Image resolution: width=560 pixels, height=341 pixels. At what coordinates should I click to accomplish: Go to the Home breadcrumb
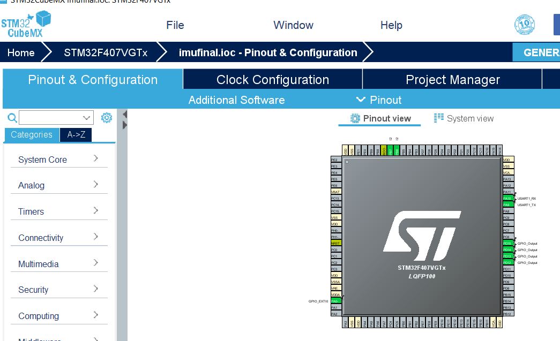point(21,52)
